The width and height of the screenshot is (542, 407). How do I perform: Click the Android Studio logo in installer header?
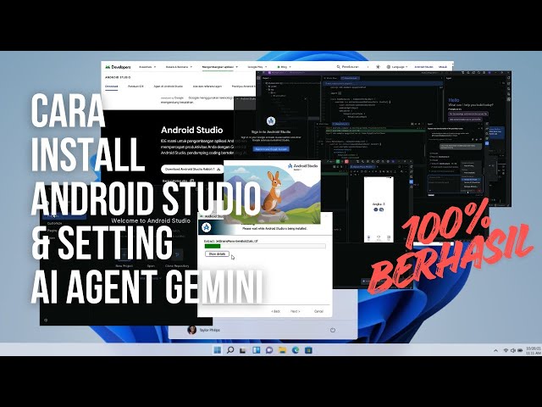pos(207,227)
